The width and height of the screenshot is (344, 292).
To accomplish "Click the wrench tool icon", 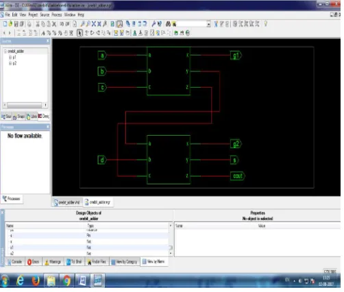I will [153, 24].
